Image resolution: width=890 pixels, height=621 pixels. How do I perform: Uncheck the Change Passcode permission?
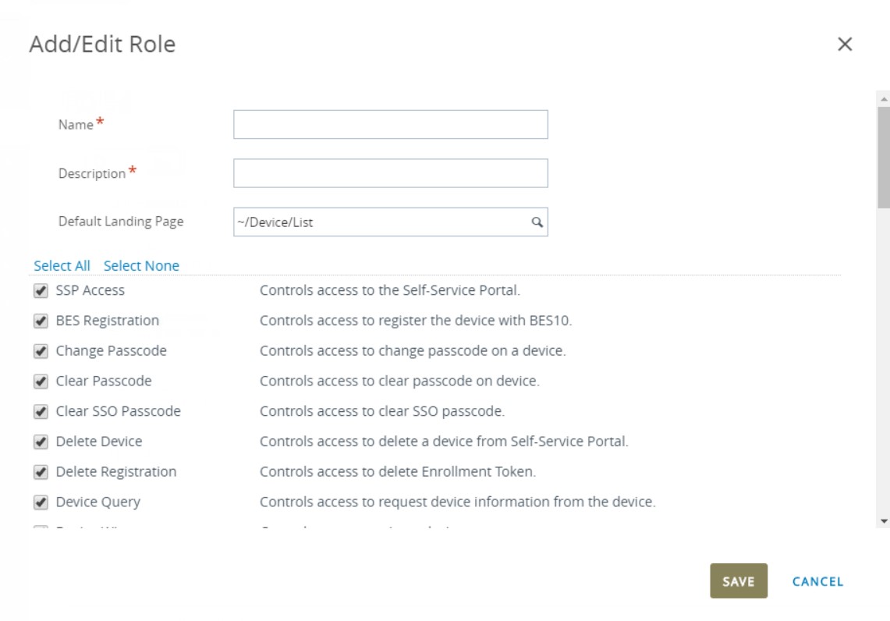(41, 352)
